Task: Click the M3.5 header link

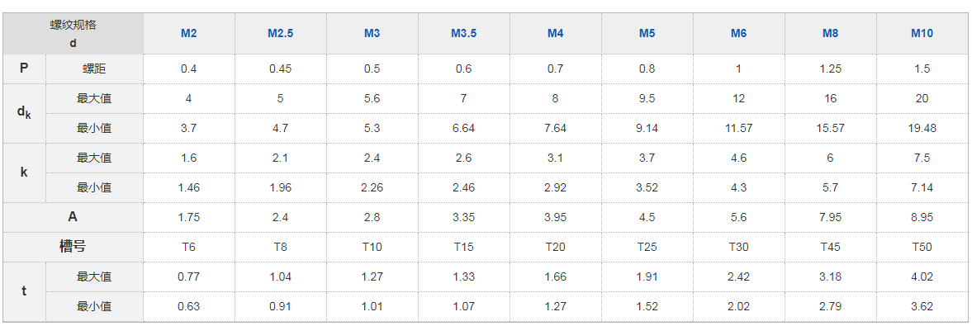Action: (463, 34)
